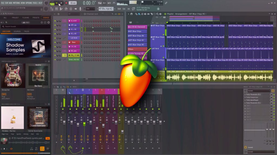277x155 pixels.
Task: Click the piano roll icon in toolbar
Action: click(61, 9)
